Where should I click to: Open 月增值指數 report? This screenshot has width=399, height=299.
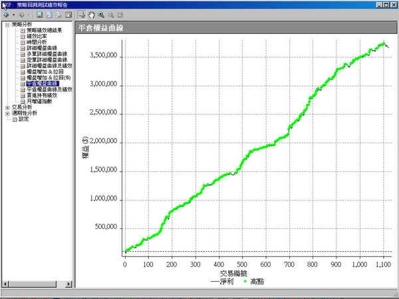pyautogui.click(x=39, y=101)
